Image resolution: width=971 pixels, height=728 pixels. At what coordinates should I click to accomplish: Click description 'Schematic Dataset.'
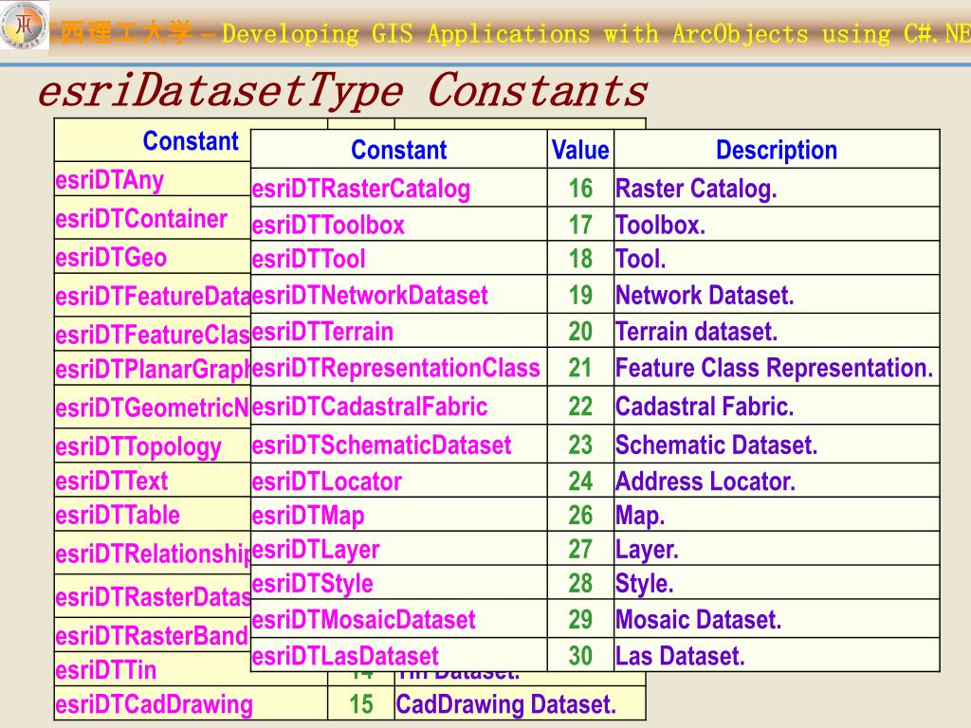tap(717, 446)
